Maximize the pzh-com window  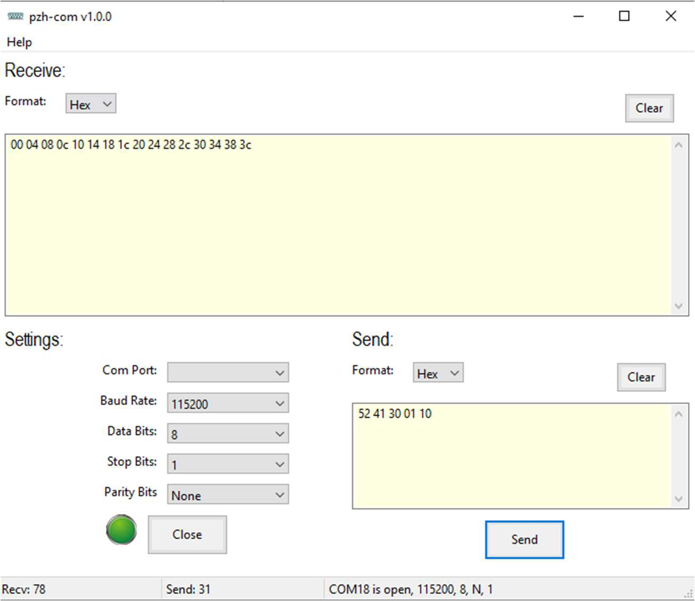tap(624, 17)
